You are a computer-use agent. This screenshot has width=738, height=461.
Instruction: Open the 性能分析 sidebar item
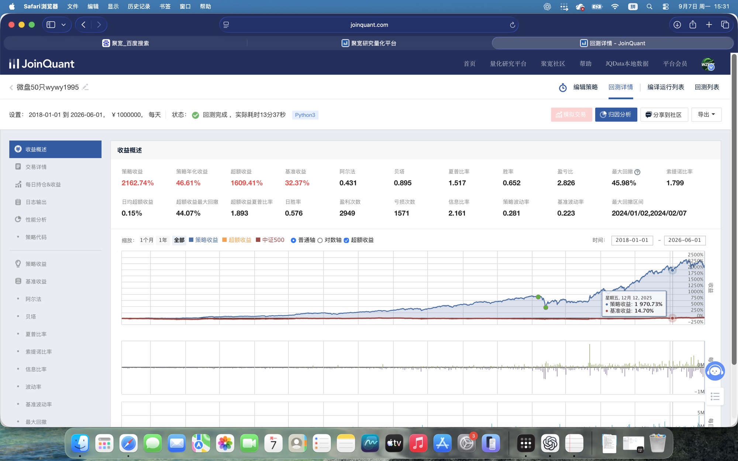coord(55,220)
